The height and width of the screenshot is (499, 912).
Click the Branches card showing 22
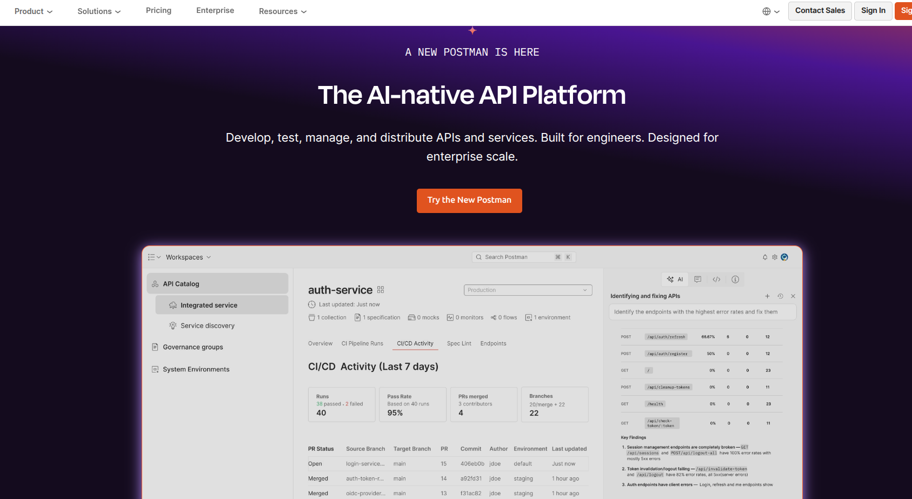[x=555, y=404]
